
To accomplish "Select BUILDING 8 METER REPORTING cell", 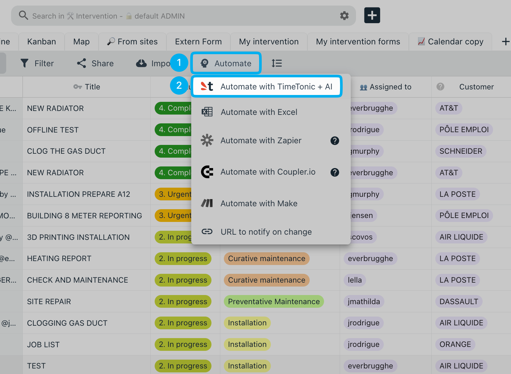I will tap(87, 216).
